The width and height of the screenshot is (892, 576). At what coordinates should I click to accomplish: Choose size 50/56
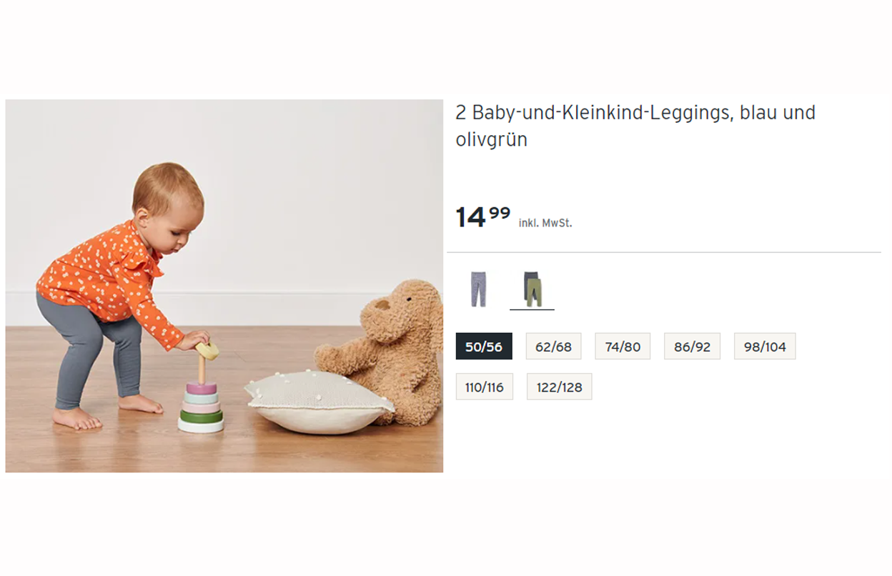coord(484,347)
